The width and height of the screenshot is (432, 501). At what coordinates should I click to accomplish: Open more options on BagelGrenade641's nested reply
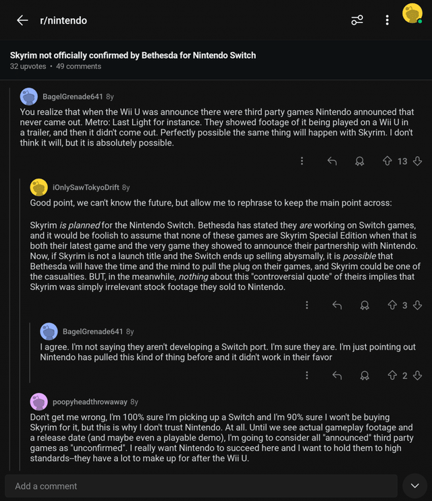click(x=307, y=375)
